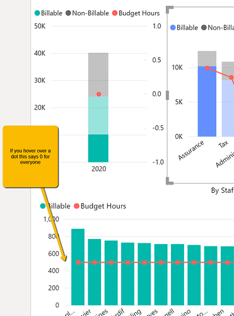The width and height of the screenshot is (234, 316).
Task: Click the light teal middle segment of 2020 bar
Action: click(98, 116)
